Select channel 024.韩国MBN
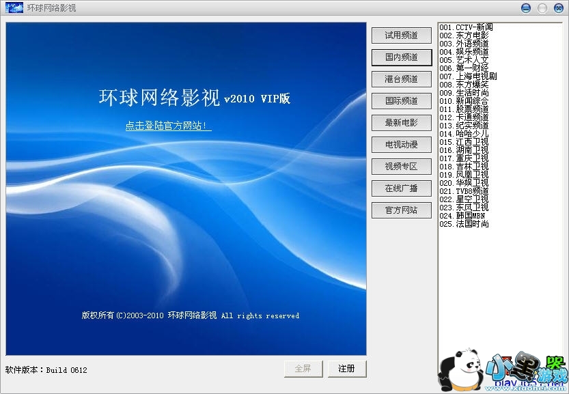 coord(462,216)
